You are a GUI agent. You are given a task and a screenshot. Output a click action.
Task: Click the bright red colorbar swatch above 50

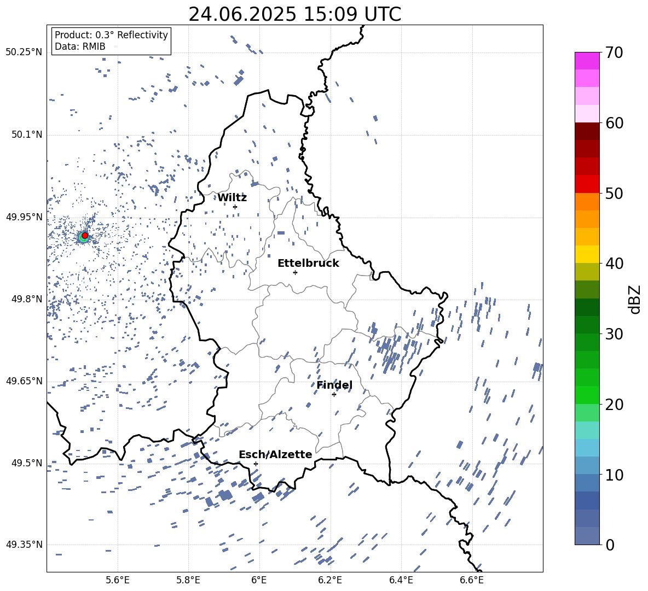click(587, 184)
